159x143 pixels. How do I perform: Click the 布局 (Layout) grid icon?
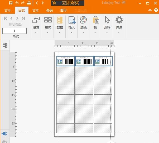pyautogui.click(x=48, y=20)
